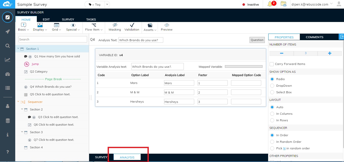Select Radio under Show Option As
This screenshot has width=344, height=162.
(272, 79)
